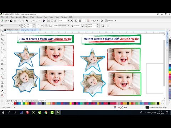Set portrait page orientation
Screen dimensions: 171x128
[38, 26]
